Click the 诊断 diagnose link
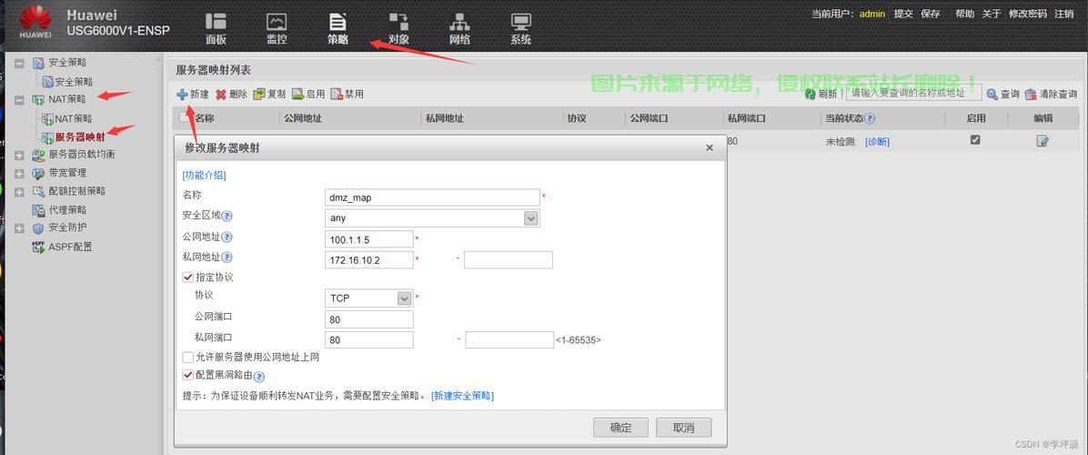Screen dimensions: 1088x455 click(877, 141)
